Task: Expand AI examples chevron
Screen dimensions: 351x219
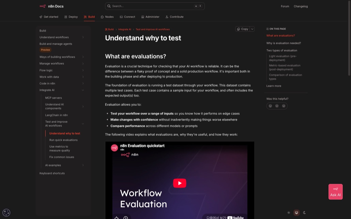Action: (83, 165)
